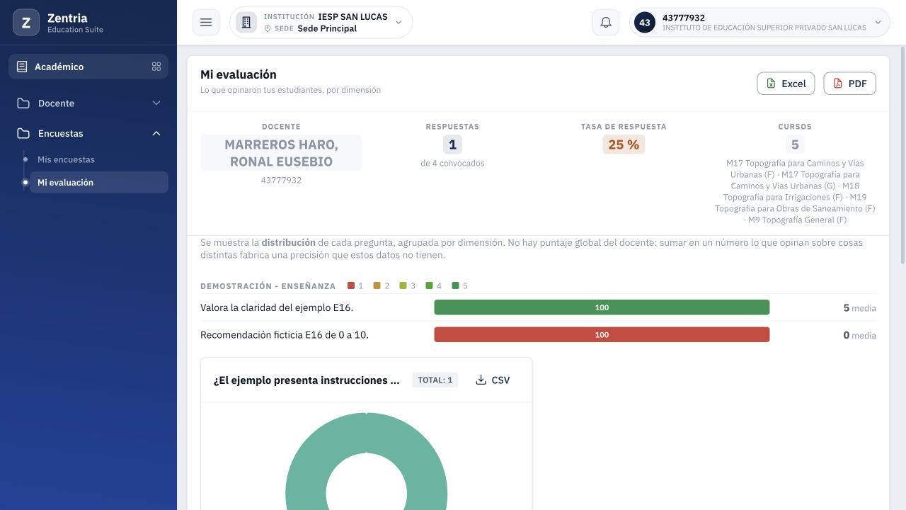Click the green bar for Valora la claridad
Image resolution: width=906 pixels, height=510 pixels.
point(602,307)
